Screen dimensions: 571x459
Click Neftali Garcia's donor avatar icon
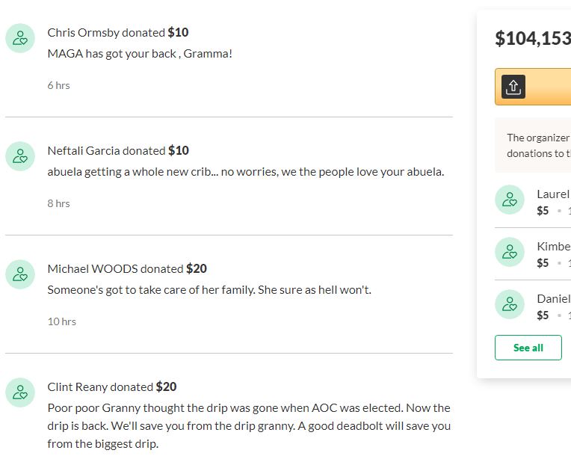pyautogui.click(x=20, y=156)
